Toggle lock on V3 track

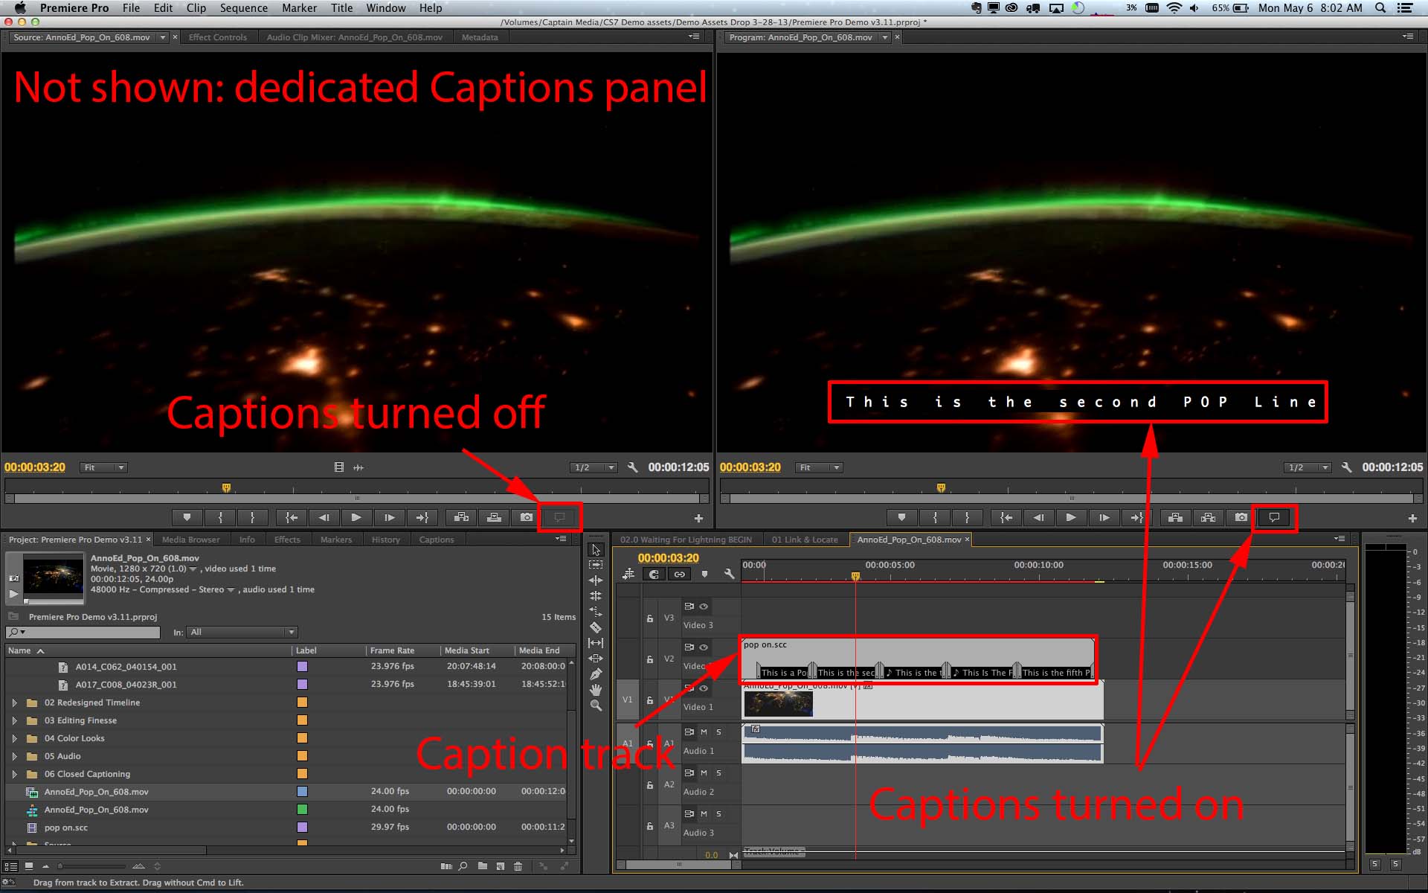point(650,618)
